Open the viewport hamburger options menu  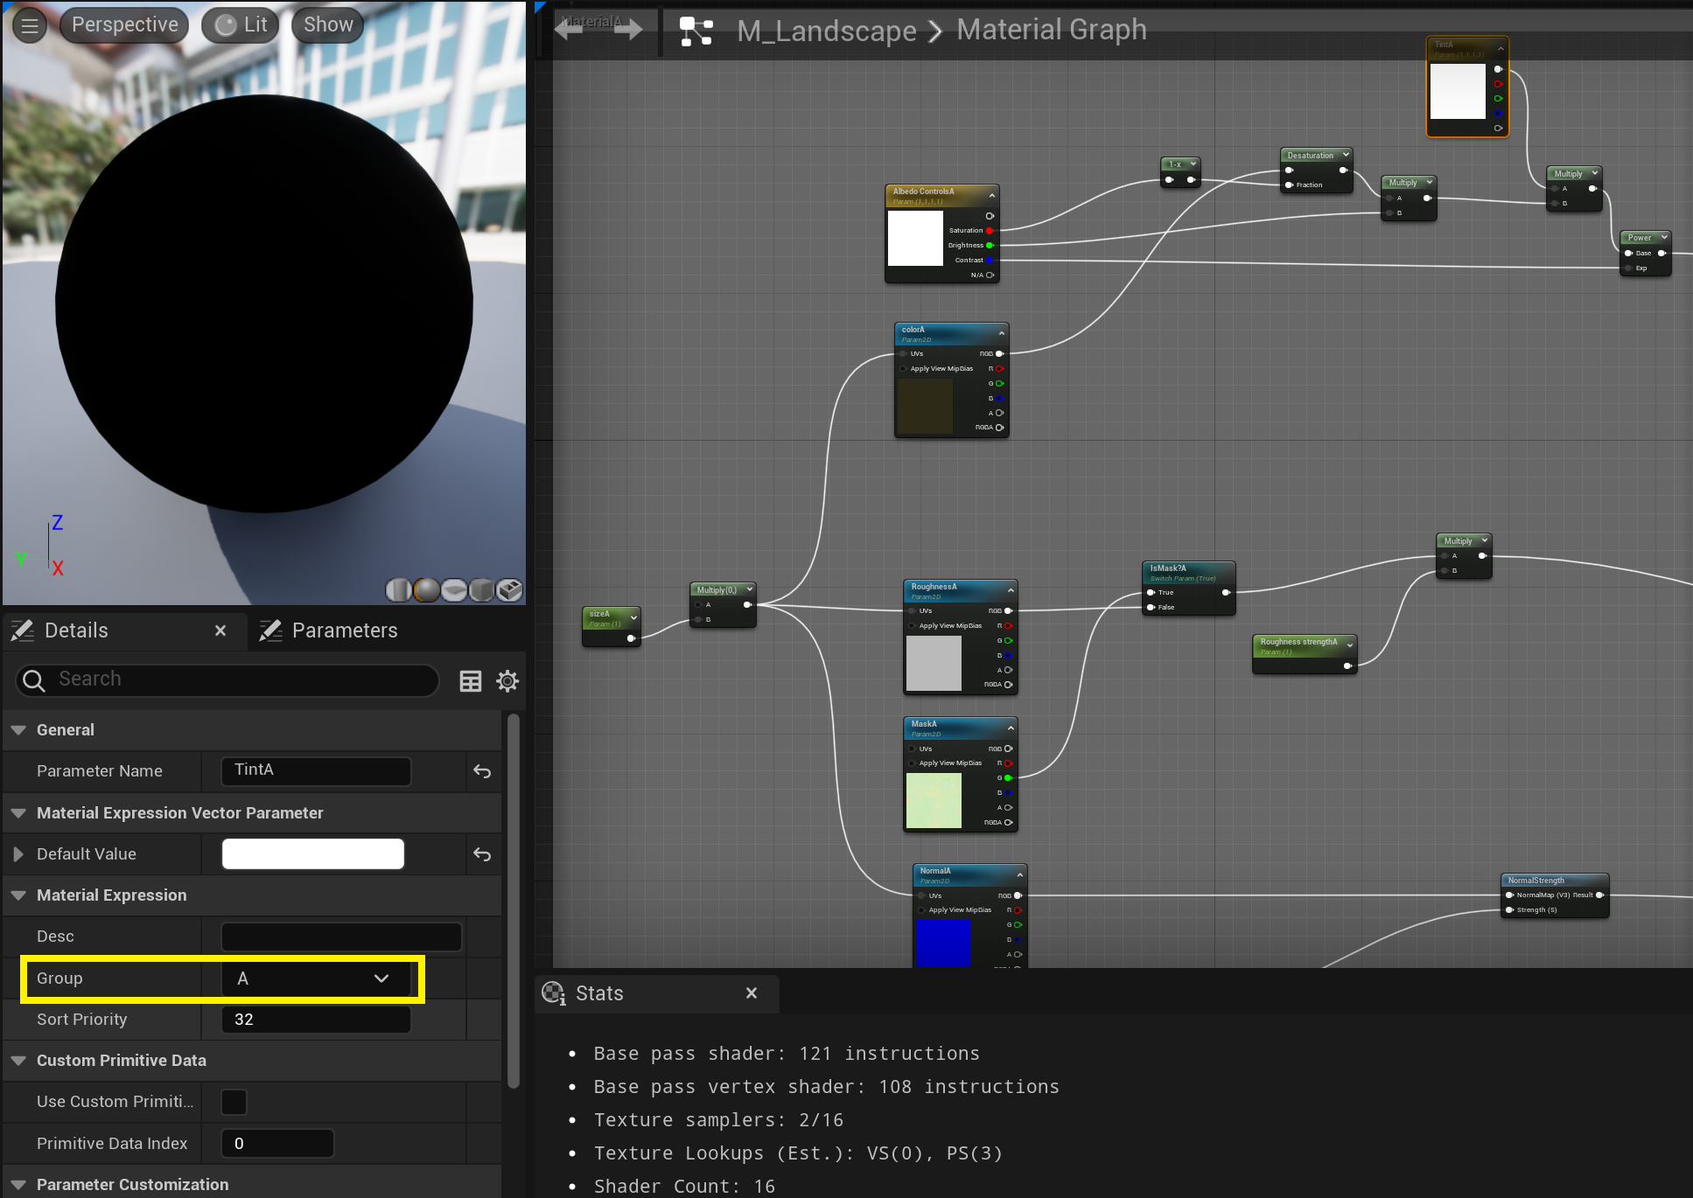pos(29,25)
